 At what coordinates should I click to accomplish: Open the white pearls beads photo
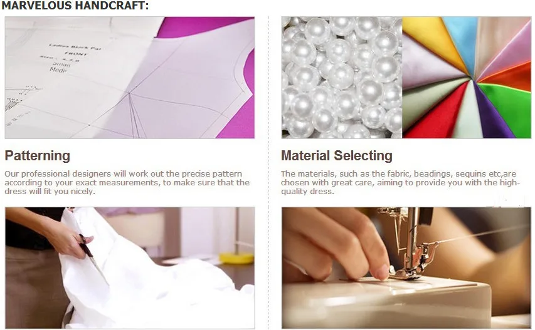[342, 78]
